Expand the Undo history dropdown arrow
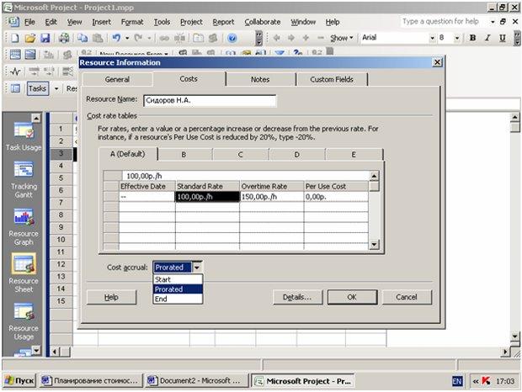 127,38
